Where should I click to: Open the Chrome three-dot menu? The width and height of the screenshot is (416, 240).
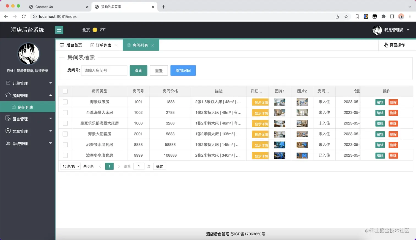410,16
